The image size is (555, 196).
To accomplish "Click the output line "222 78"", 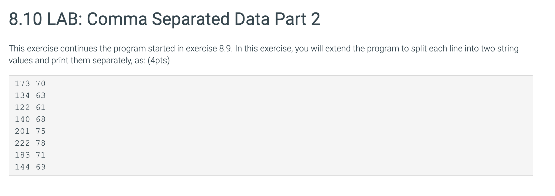I will 30,143.
